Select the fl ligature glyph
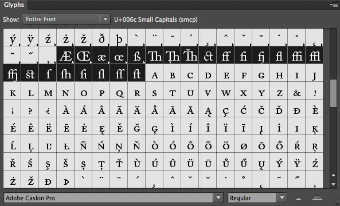Image resolution: width=340 pixels, height=206 pixels. [279, 55]
